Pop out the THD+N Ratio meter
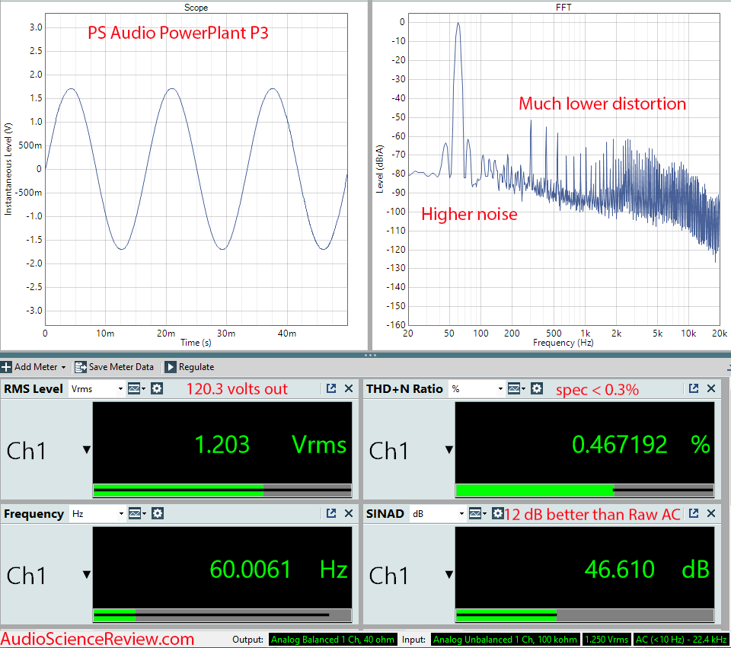 tap(694, 388)
